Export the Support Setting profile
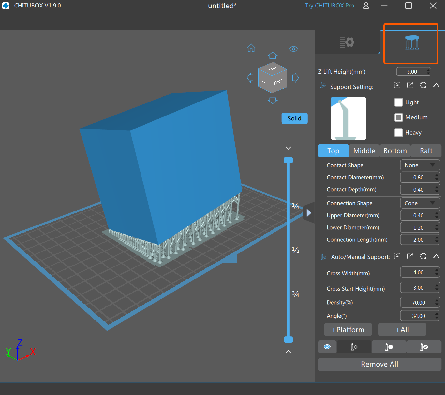445x395 pixels. (x=410, y=85)
